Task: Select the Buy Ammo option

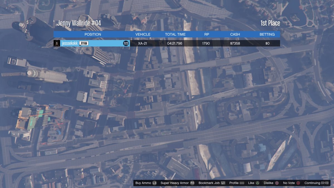Action: coord(143,183)
